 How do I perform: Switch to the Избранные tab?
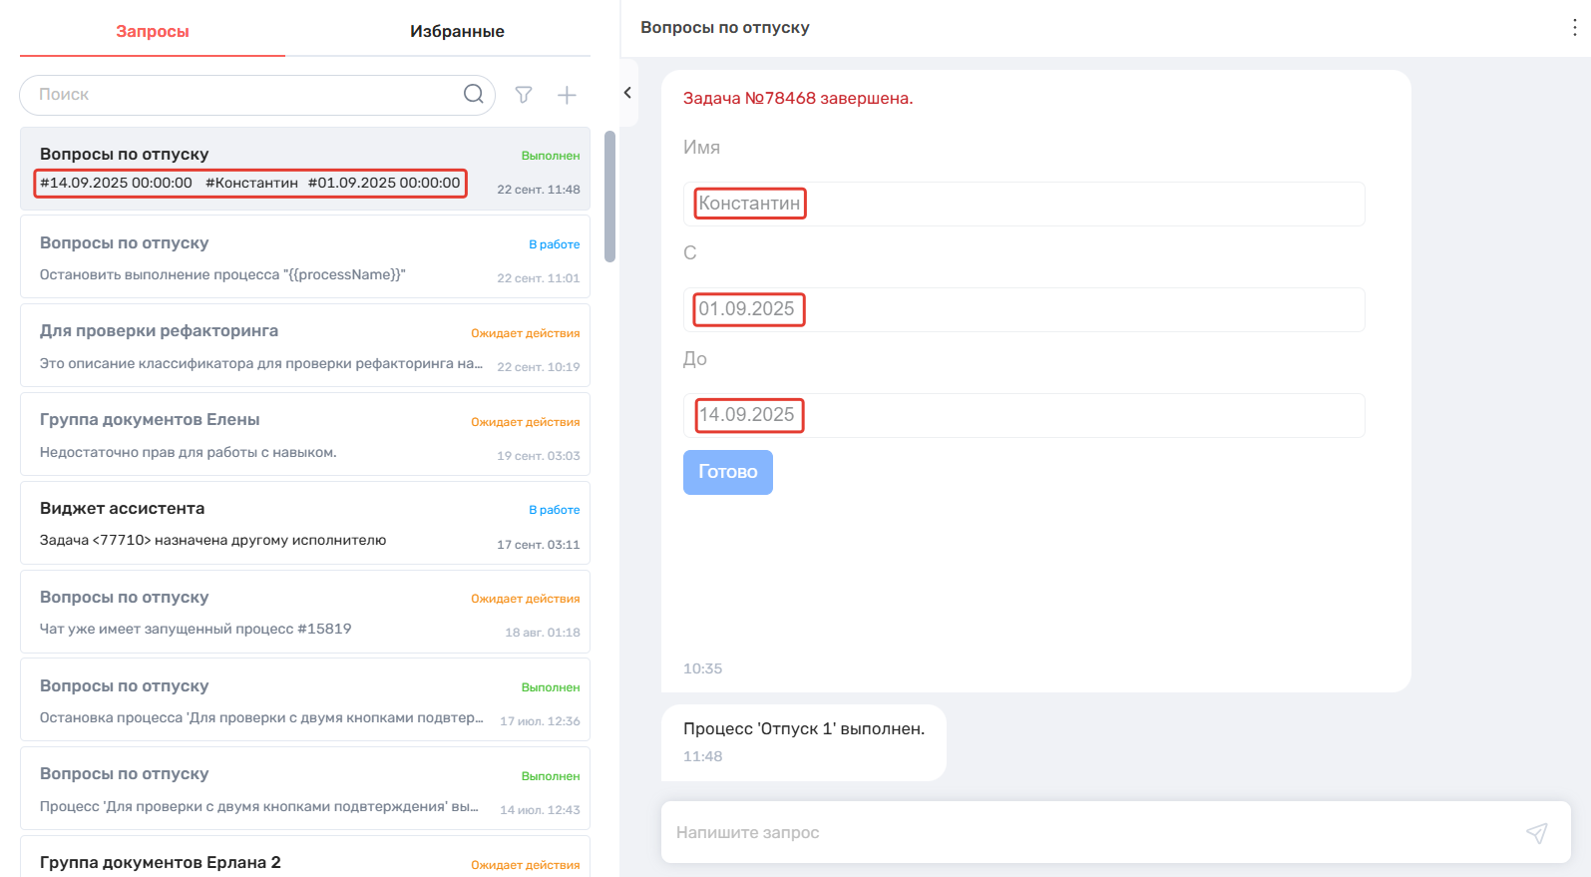[457, 31]
